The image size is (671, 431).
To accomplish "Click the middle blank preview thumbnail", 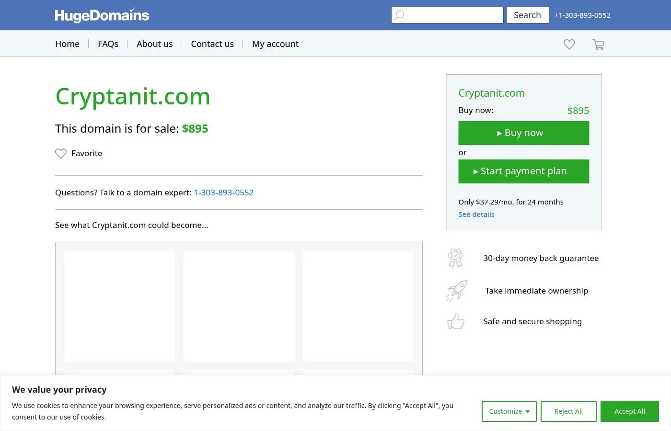I will coord(239,306).
